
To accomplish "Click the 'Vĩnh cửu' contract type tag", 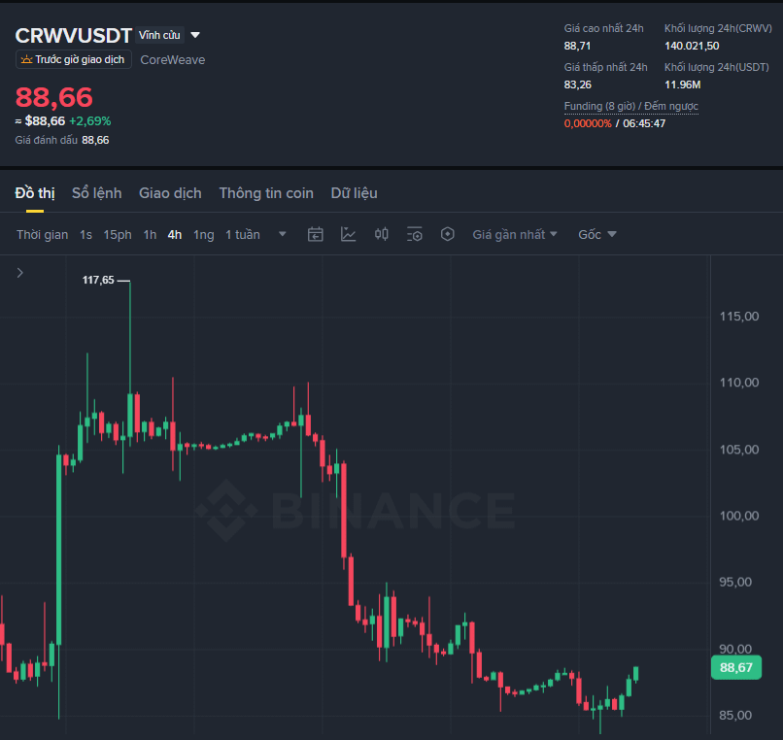I will point(159,35).
